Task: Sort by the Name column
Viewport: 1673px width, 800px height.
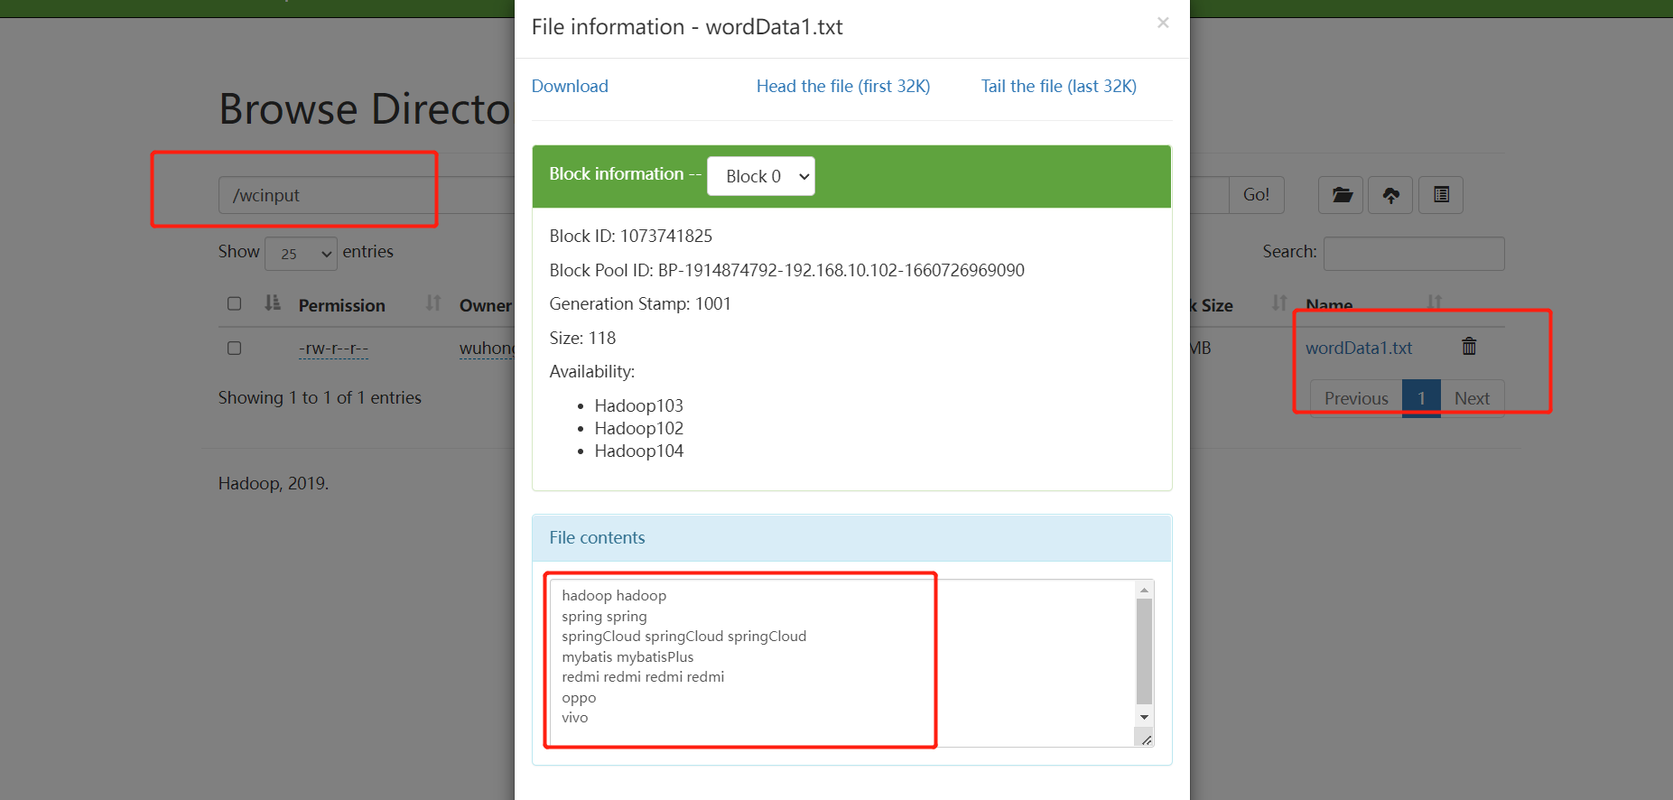Action: (x=1329, y=305)
